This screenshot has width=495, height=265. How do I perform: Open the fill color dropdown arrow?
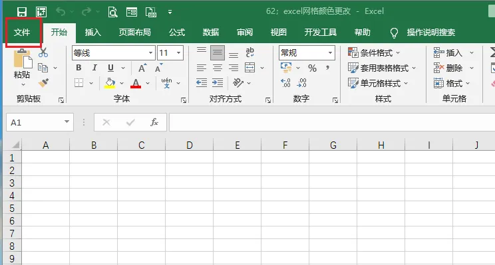[x=122, y=83]
